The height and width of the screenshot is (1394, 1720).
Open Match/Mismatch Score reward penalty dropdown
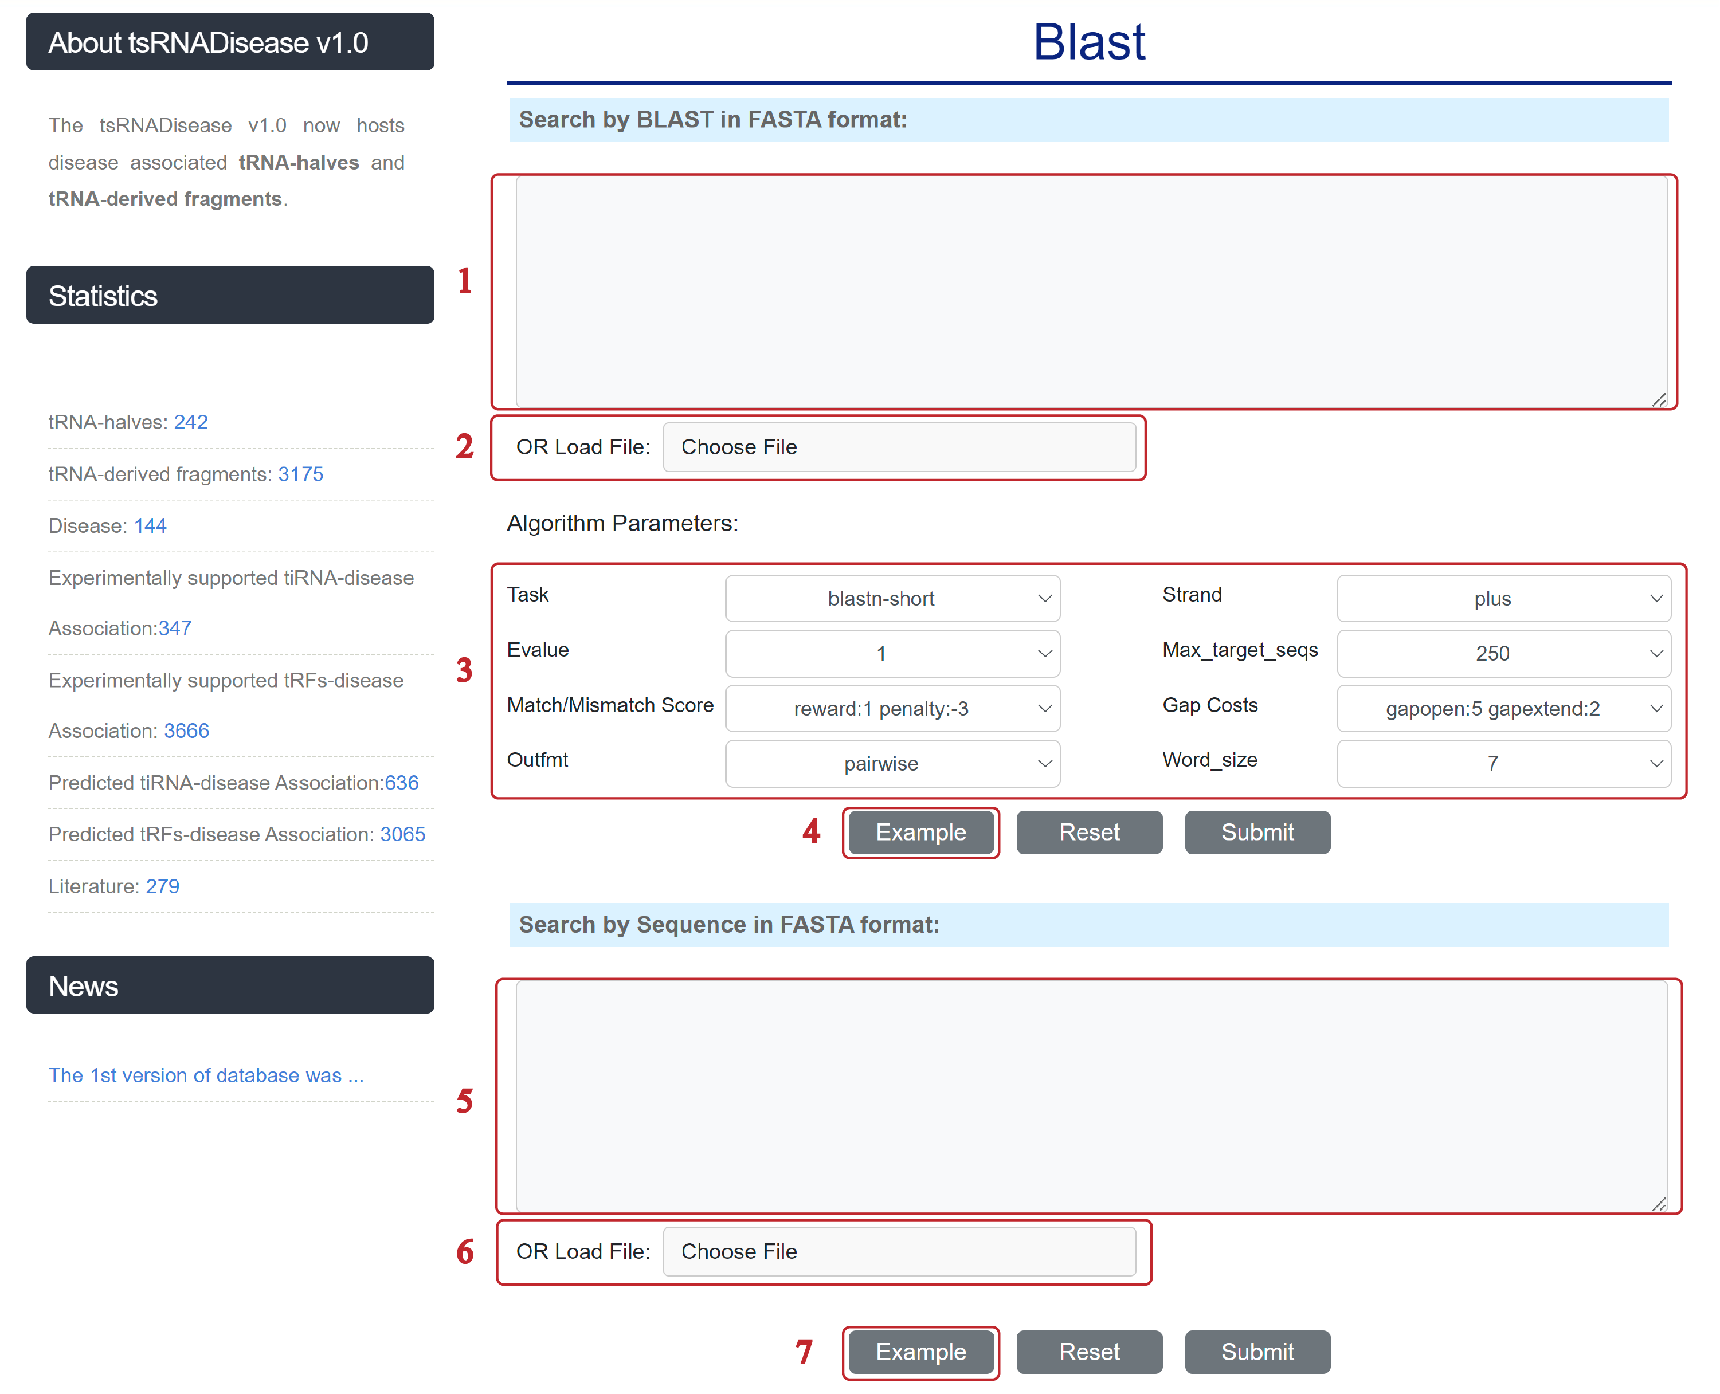[x=892, y=708]
